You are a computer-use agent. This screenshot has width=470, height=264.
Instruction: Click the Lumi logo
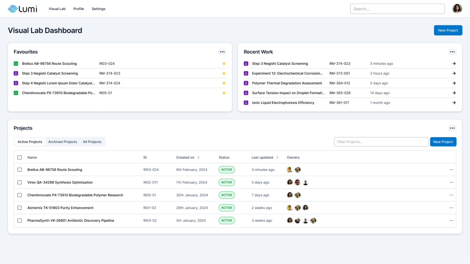pyautogui.click(x=22, y=9)
